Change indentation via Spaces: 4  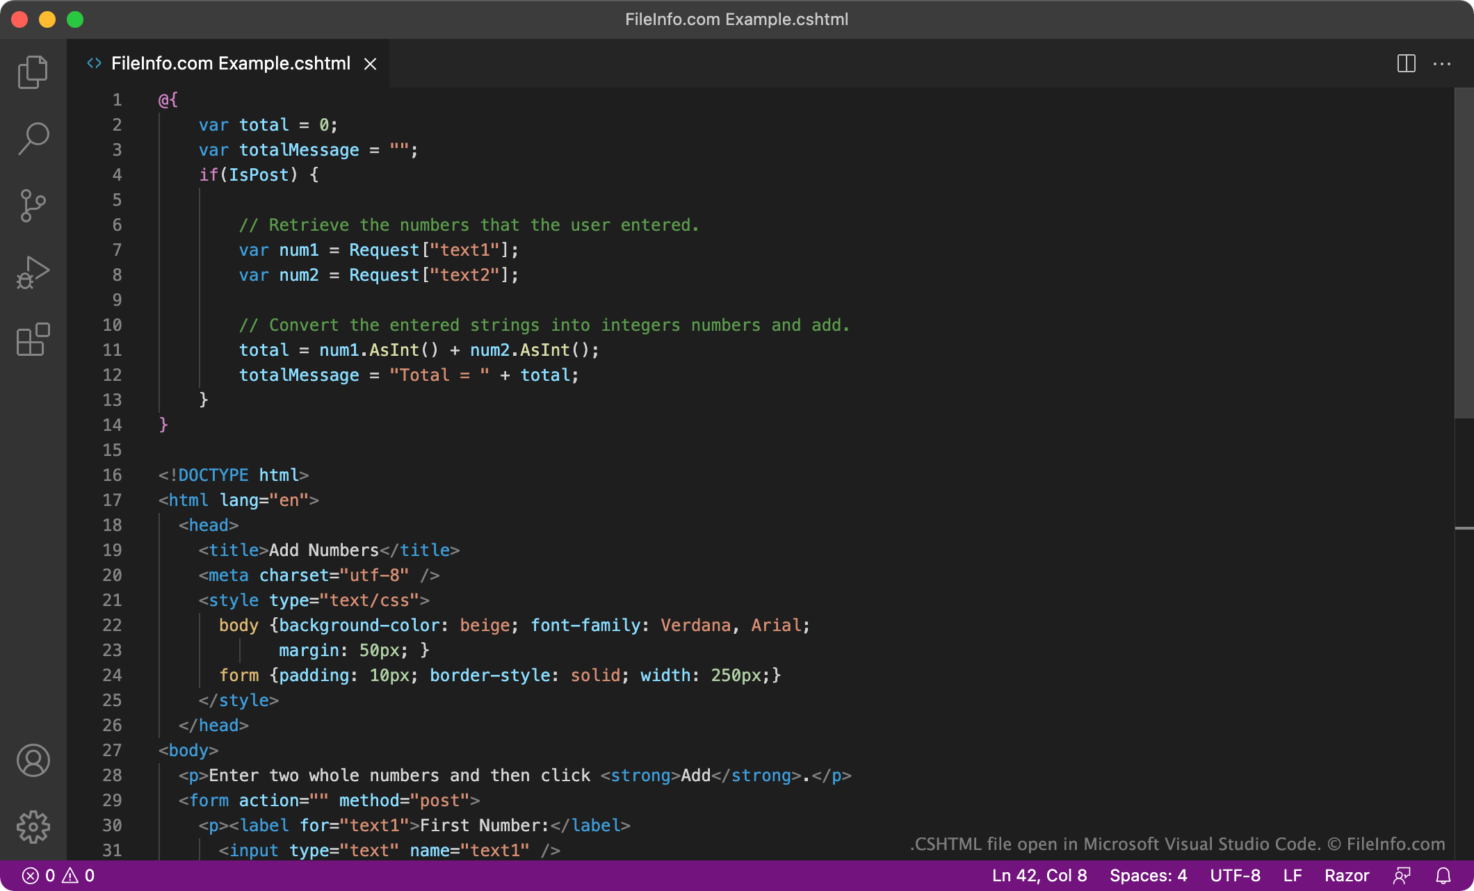tap(1148, 876)
